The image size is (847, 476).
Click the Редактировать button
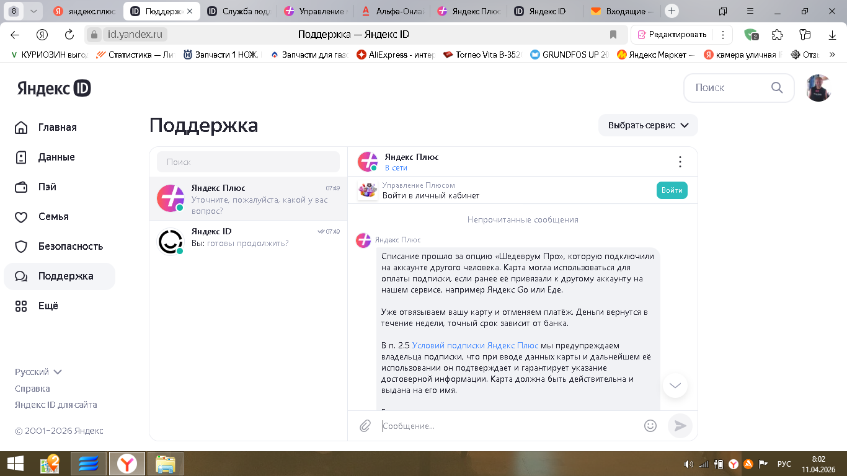pyautogui.click(x=672, y=35)
